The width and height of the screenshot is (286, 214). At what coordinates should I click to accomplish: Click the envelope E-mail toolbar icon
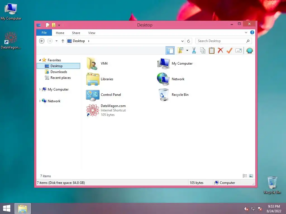click(x=239, y=50)
